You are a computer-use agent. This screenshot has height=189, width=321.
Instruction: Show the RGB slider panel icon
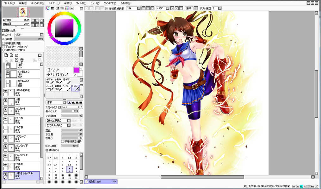(52, 9)
